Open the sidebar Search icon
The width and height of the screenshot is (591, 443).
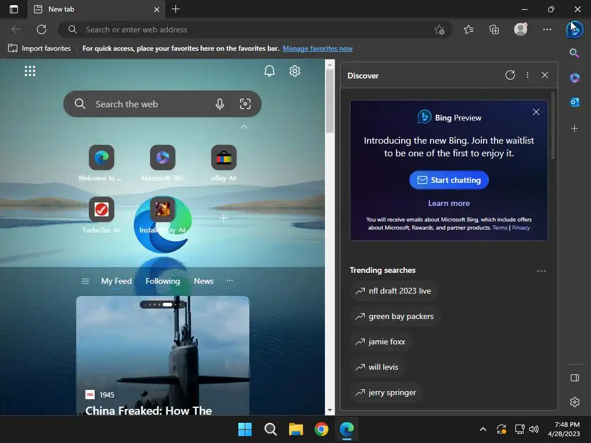coord(574,53)
